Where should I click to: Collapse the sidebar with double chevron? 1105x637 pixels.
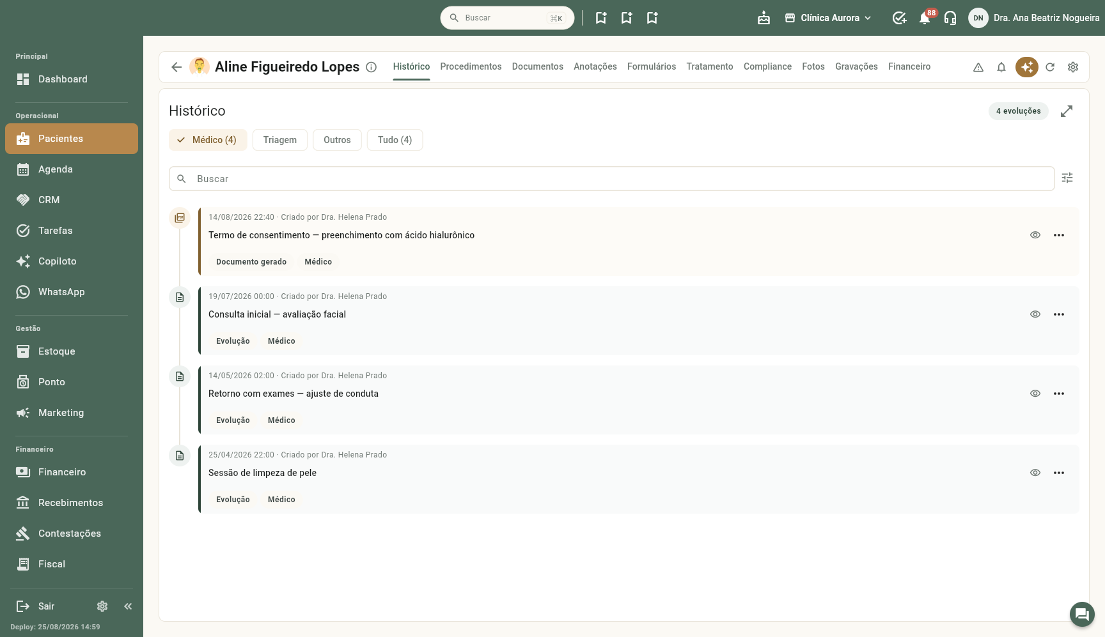[128, 606]
